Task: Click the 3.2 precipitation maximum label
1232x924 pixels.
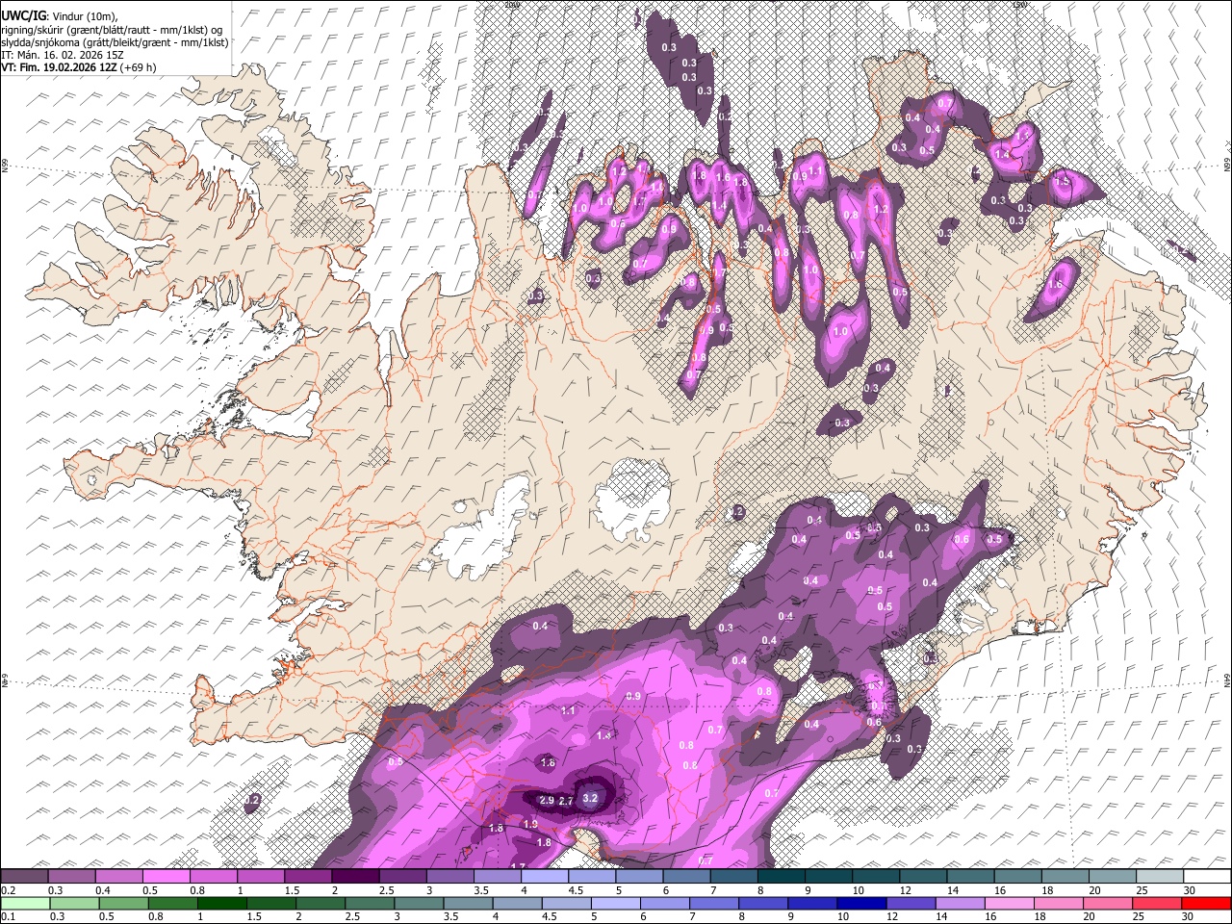Action: 591,797
